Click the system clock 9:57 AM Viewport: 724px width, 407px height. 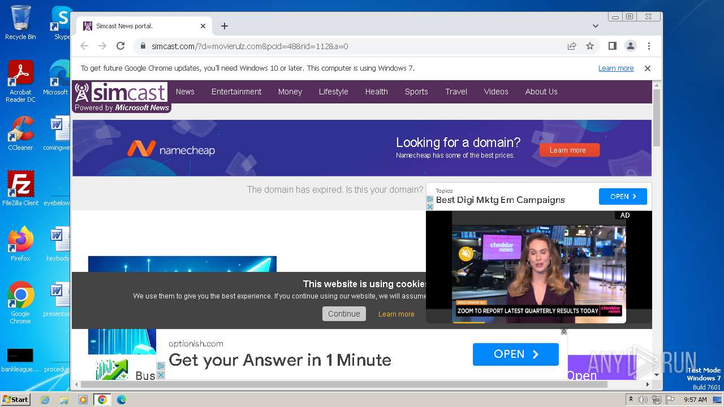click(695, 400)
